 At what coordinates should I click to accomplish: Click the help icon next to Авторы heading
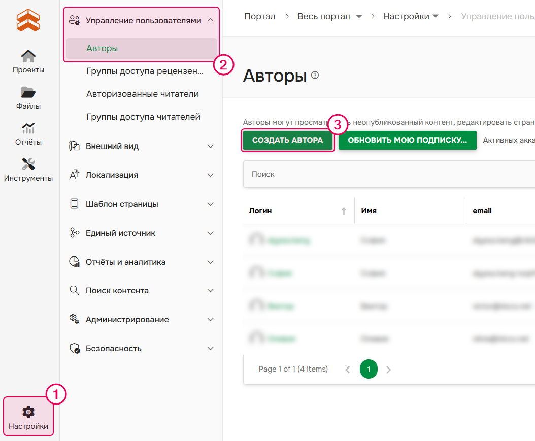tap(315, 76)
